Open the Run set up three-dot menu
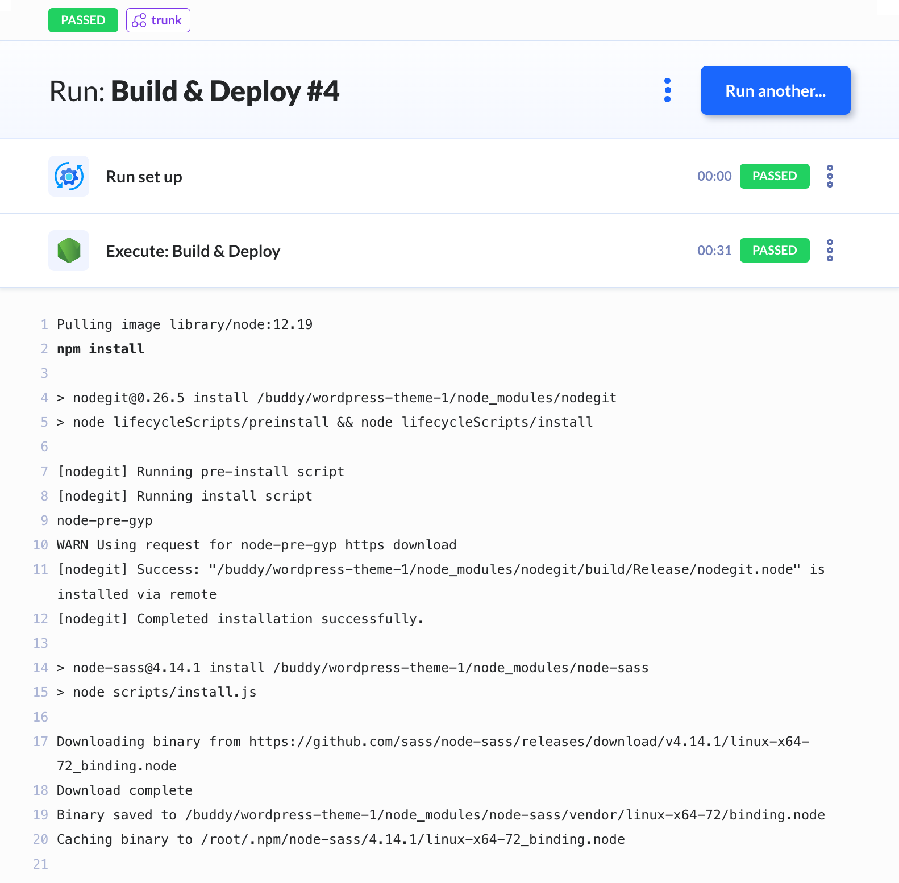899x883 pixels. pyautogui.click(x=830, y=176)
